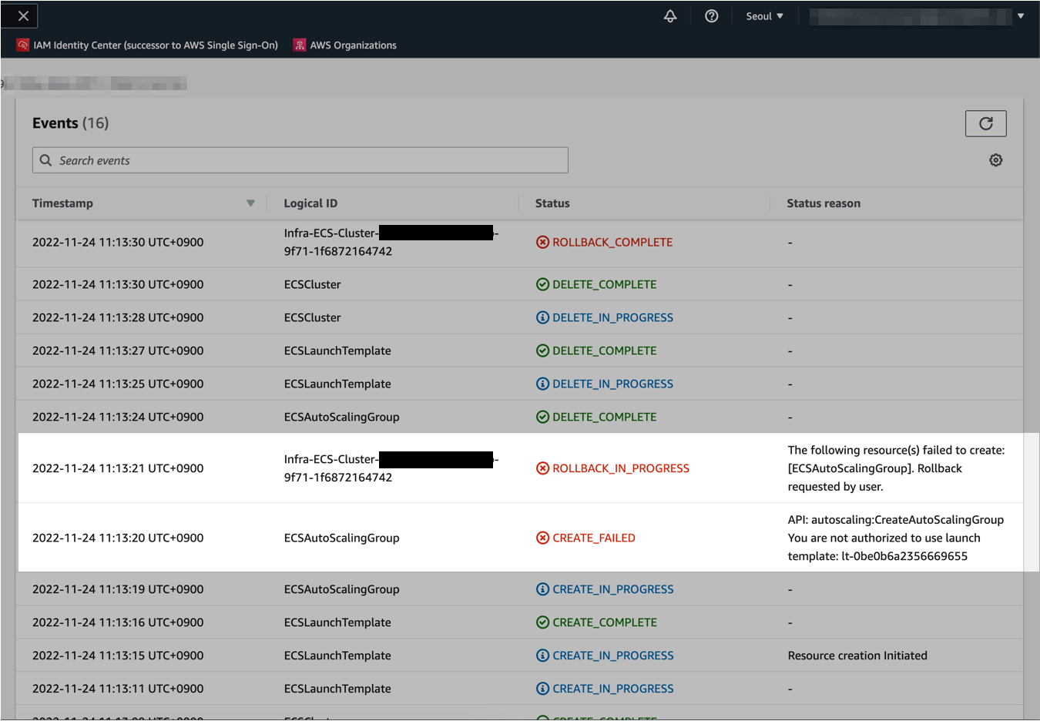
Task: Click the Logical ID column header
Action: 310,203
